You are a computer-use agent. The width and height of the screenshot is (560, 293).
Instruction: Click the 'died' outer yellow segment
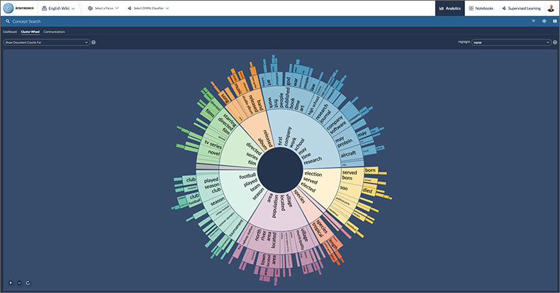pos(368,190)
